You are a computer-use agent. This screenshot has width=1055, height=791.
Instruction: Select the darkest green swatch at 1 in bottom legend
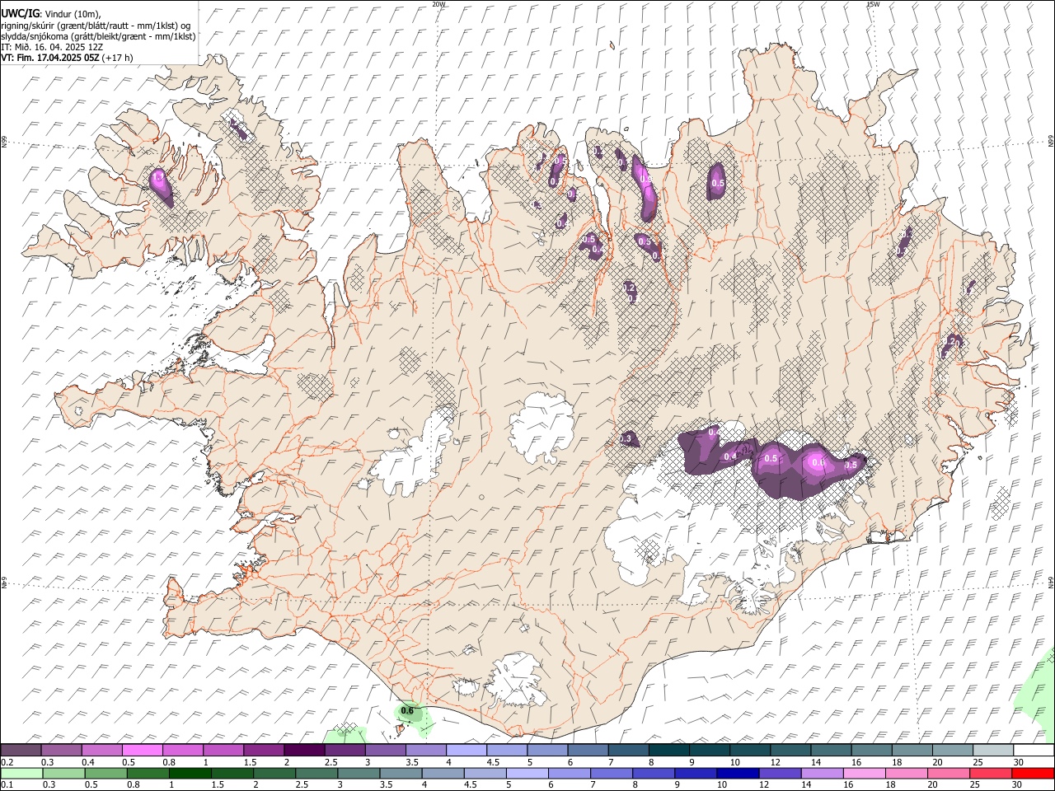coord(190,773)
